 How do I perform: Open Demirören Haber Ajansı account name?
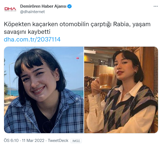43,6
